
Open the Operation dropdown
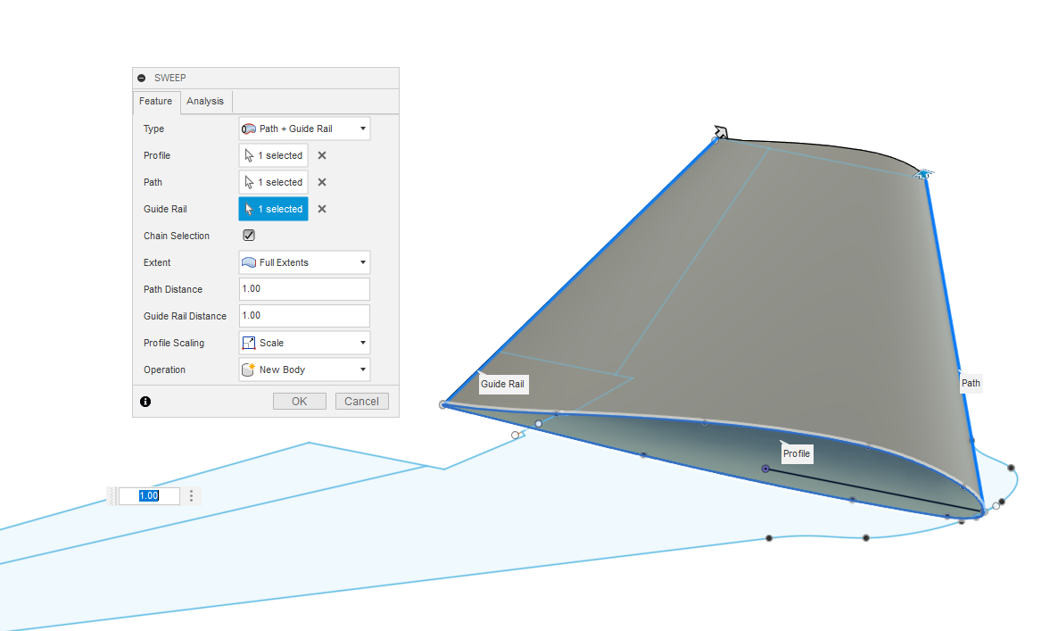coord(304,369)
